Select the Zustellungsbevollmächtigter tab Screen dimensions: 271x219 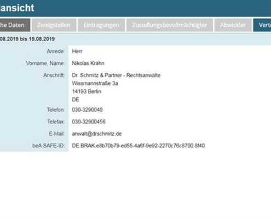tap(170, 25)
